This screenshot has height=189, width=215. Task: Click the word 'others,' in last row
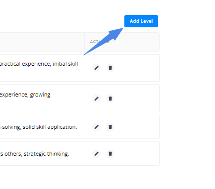tap(13, 154)
